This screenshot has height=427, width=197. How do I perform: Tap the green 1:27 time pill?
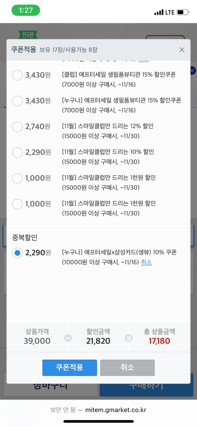point(26,10)
